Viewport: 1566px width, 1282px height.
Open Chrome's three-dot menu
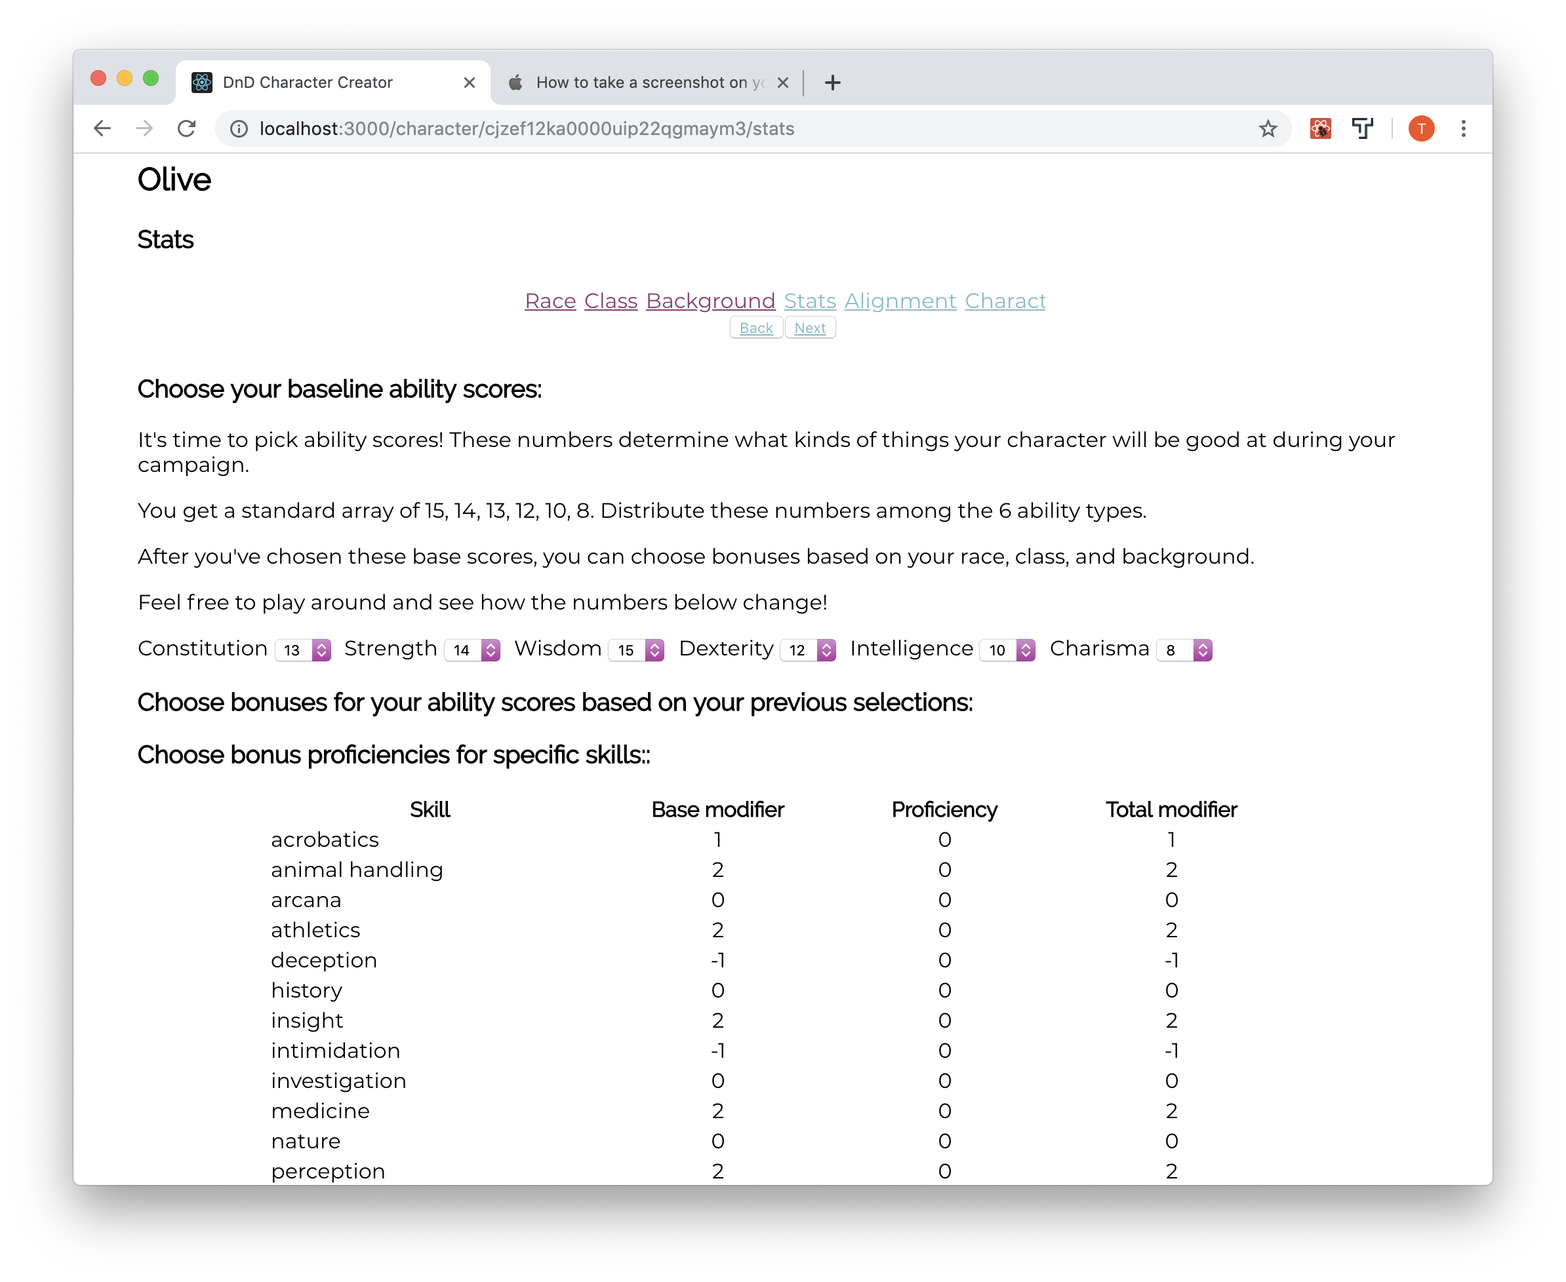coord(1463,128)
